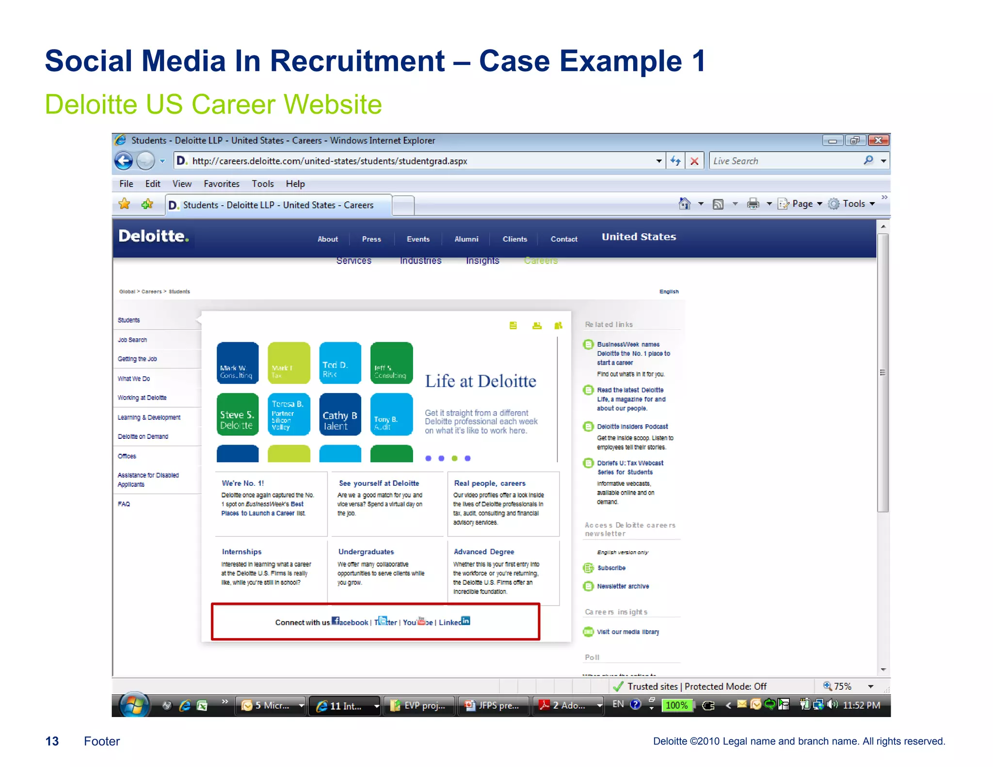The height and width of the screenshot is (767, 993).
Task: Open the Page menu dropdown
Action: coord(800,204)
